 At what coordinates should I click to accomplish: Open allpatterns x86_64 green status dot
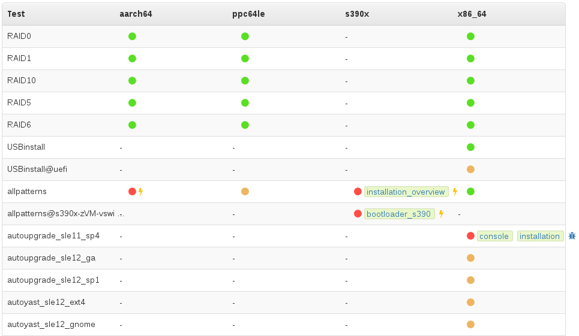(x=470, y=192)
